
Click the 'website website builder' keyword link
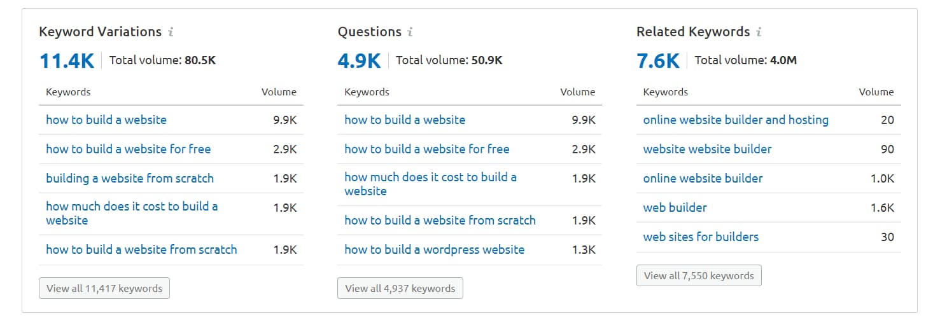pos(707,149)
